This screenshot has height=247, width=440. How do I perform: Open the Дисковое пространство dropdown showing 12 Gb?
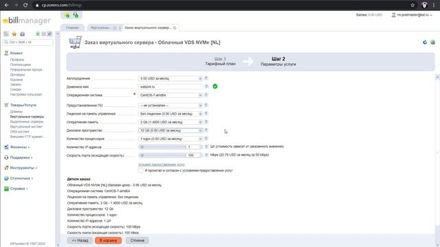[170, 130]
